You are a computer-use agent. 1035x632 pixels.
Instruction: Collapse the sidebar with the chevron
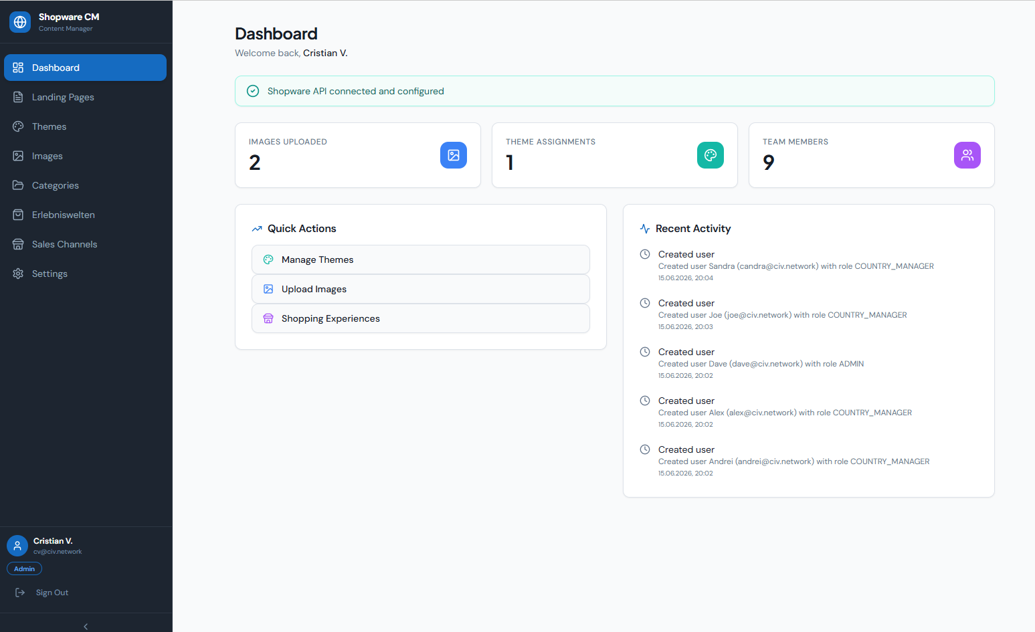tap(86, 627)
